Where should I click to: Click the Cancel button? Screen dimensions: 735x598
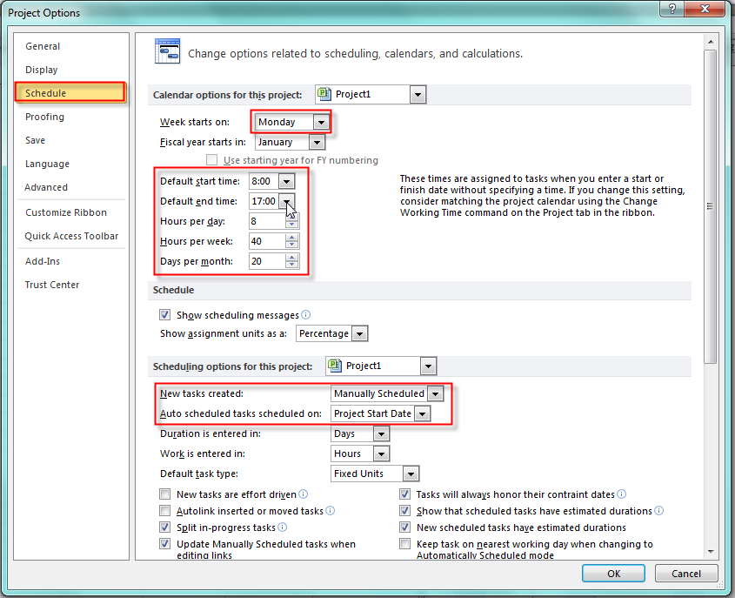pyautogui.click(x=685, y=574)
